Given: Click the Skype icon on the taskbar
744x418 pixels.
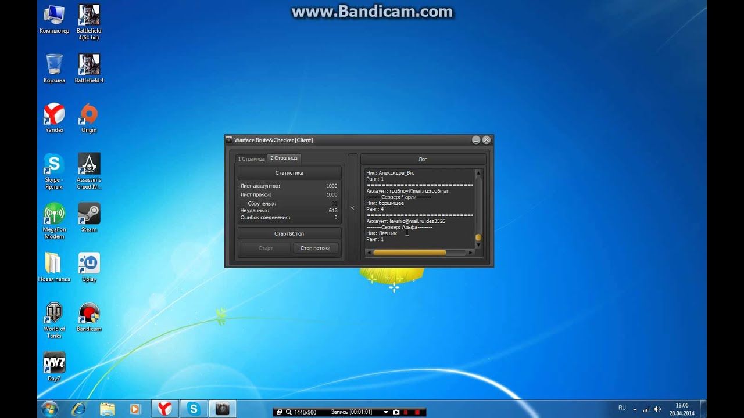Looking at the screenshot, I should (194, 409).
